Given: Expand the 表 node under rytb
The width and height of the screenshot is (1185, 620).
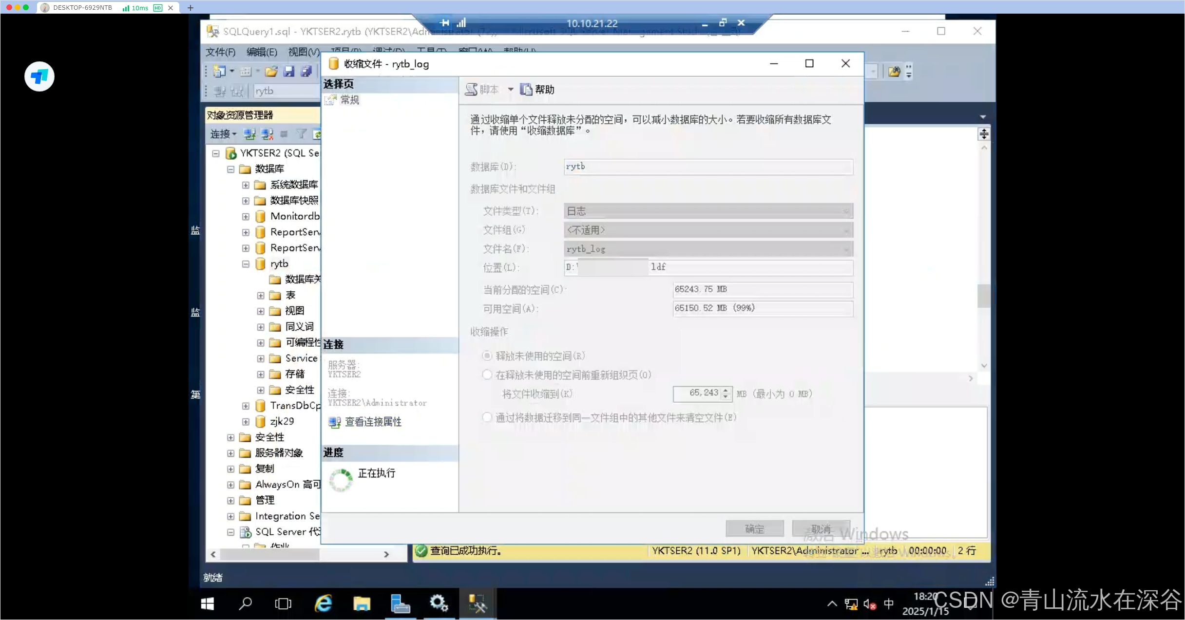Looking at the screenshot, I should click(x=260, y=295).
